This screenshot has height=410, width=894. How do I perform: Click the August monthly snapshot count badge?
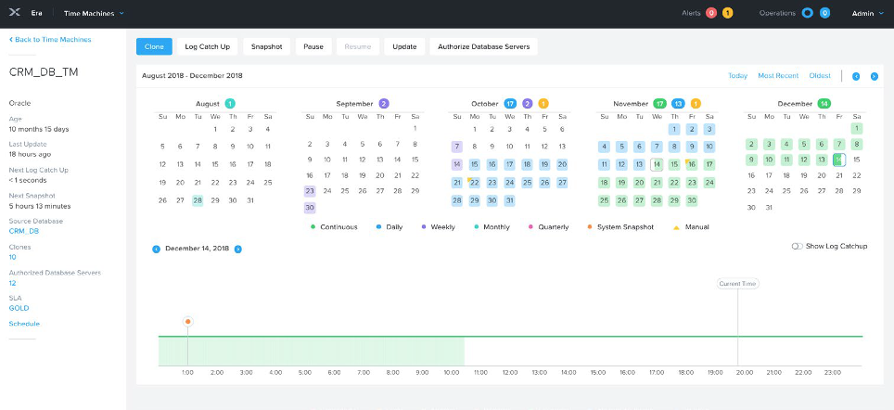click(230, 104)
